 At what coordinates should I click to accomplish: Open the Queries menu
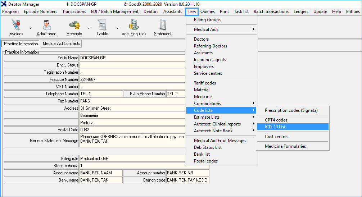click(208, 12)
